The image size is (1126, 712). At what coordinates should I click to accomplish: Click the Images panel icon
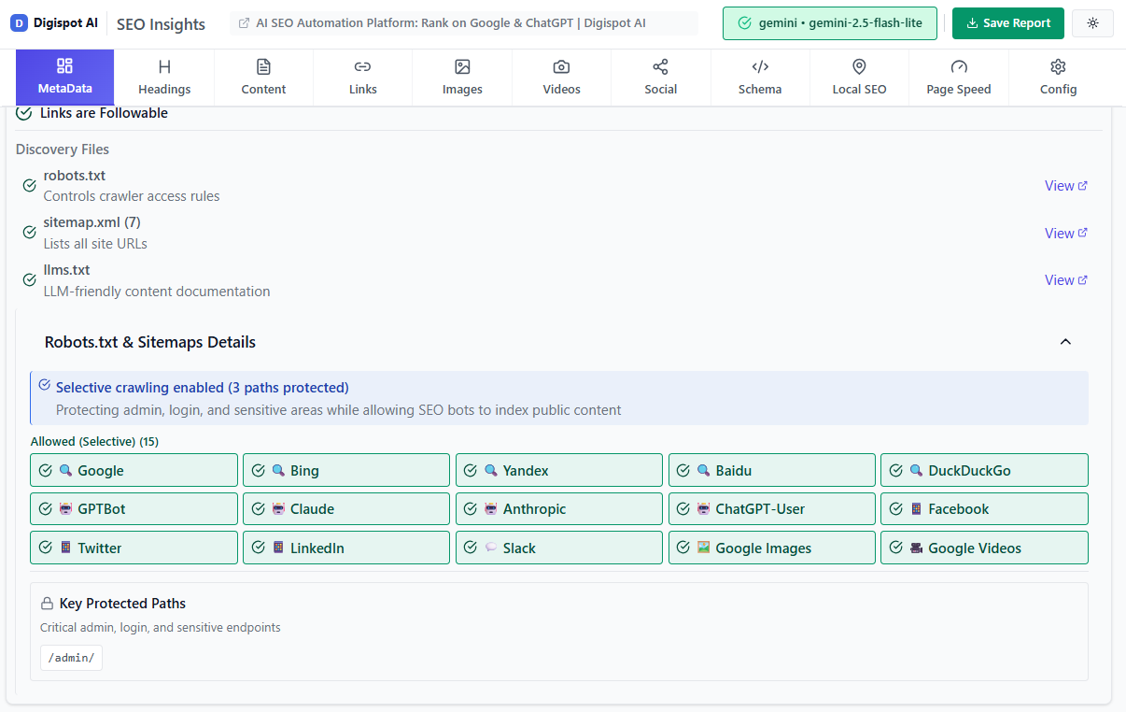pos(461,67)
